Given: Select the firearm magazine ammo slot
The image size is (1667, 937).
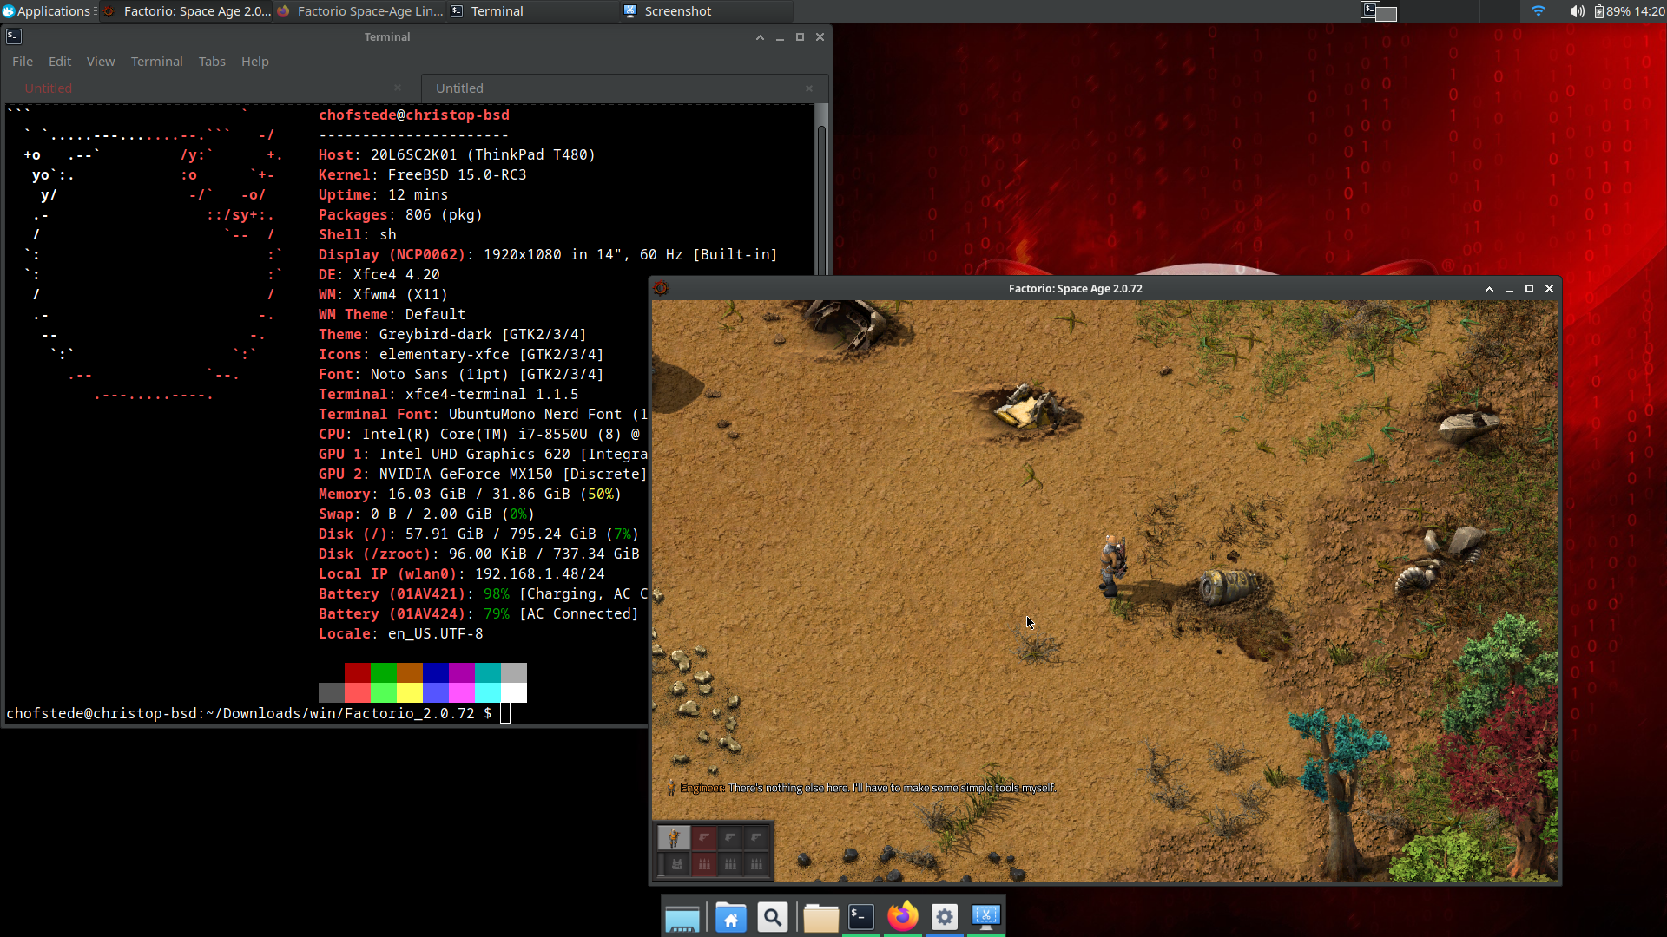Looking at the screenshot, I should pyautogui.click(x=704, y=865).
